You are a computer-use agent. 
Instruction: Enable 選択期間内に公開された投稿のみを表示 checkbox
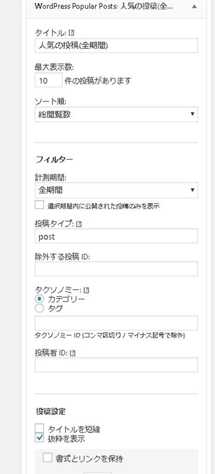pyautogui.click(x=39, y=205)
